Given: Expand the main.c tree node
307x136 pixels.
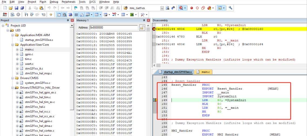Looking at the screenshot, I should tap(17, 49).
